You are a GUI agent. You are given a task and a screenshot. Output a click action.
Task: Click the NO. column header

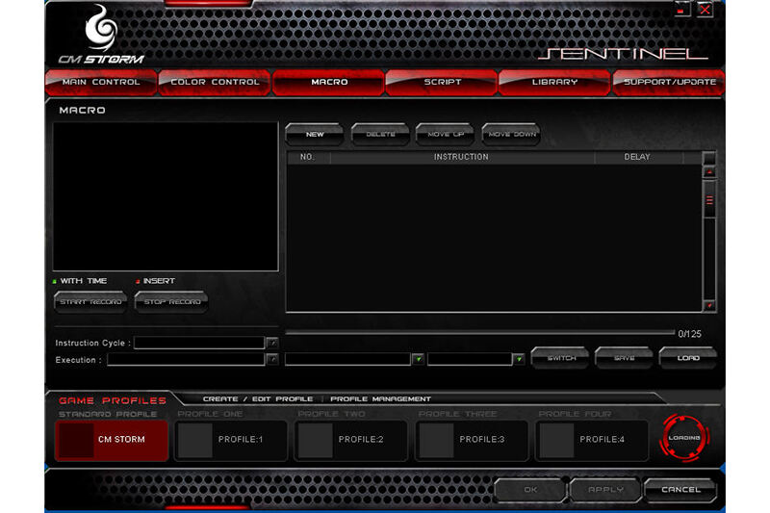coord(308,157)
